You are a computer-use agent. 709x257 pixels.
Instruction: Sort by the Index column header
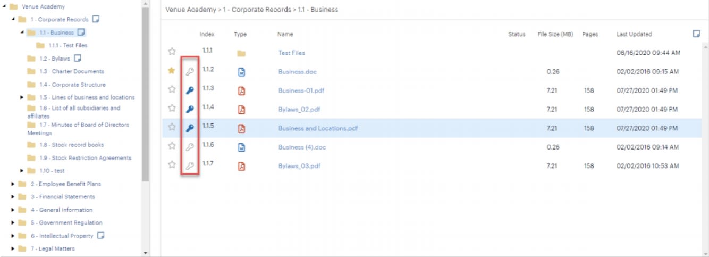tap(207, 34)
